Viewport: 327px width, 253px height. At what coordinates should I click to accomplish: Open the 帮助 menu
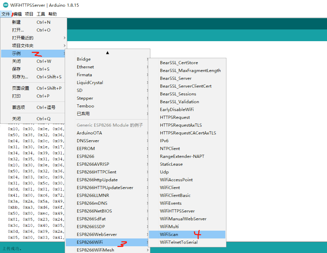pos(53,14)
